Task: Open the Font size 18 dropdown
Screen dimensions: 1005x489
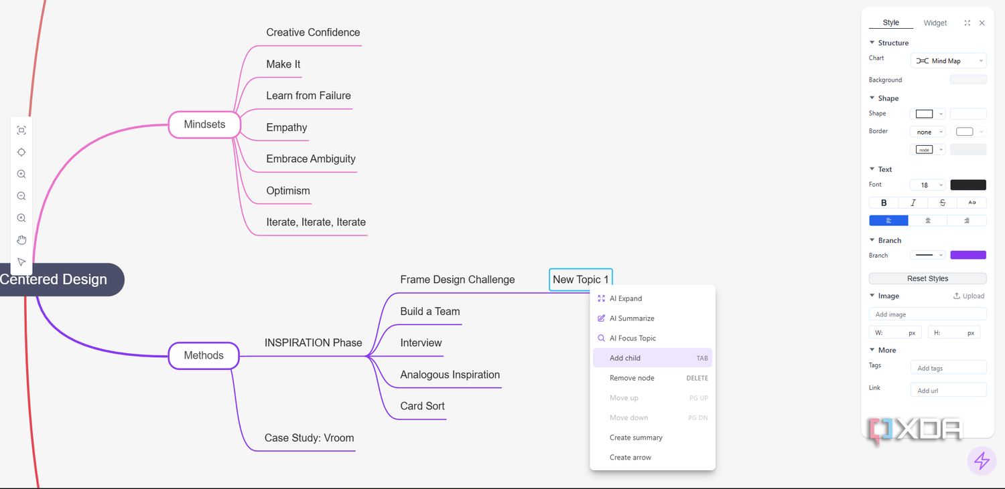Action: (928, 185)
